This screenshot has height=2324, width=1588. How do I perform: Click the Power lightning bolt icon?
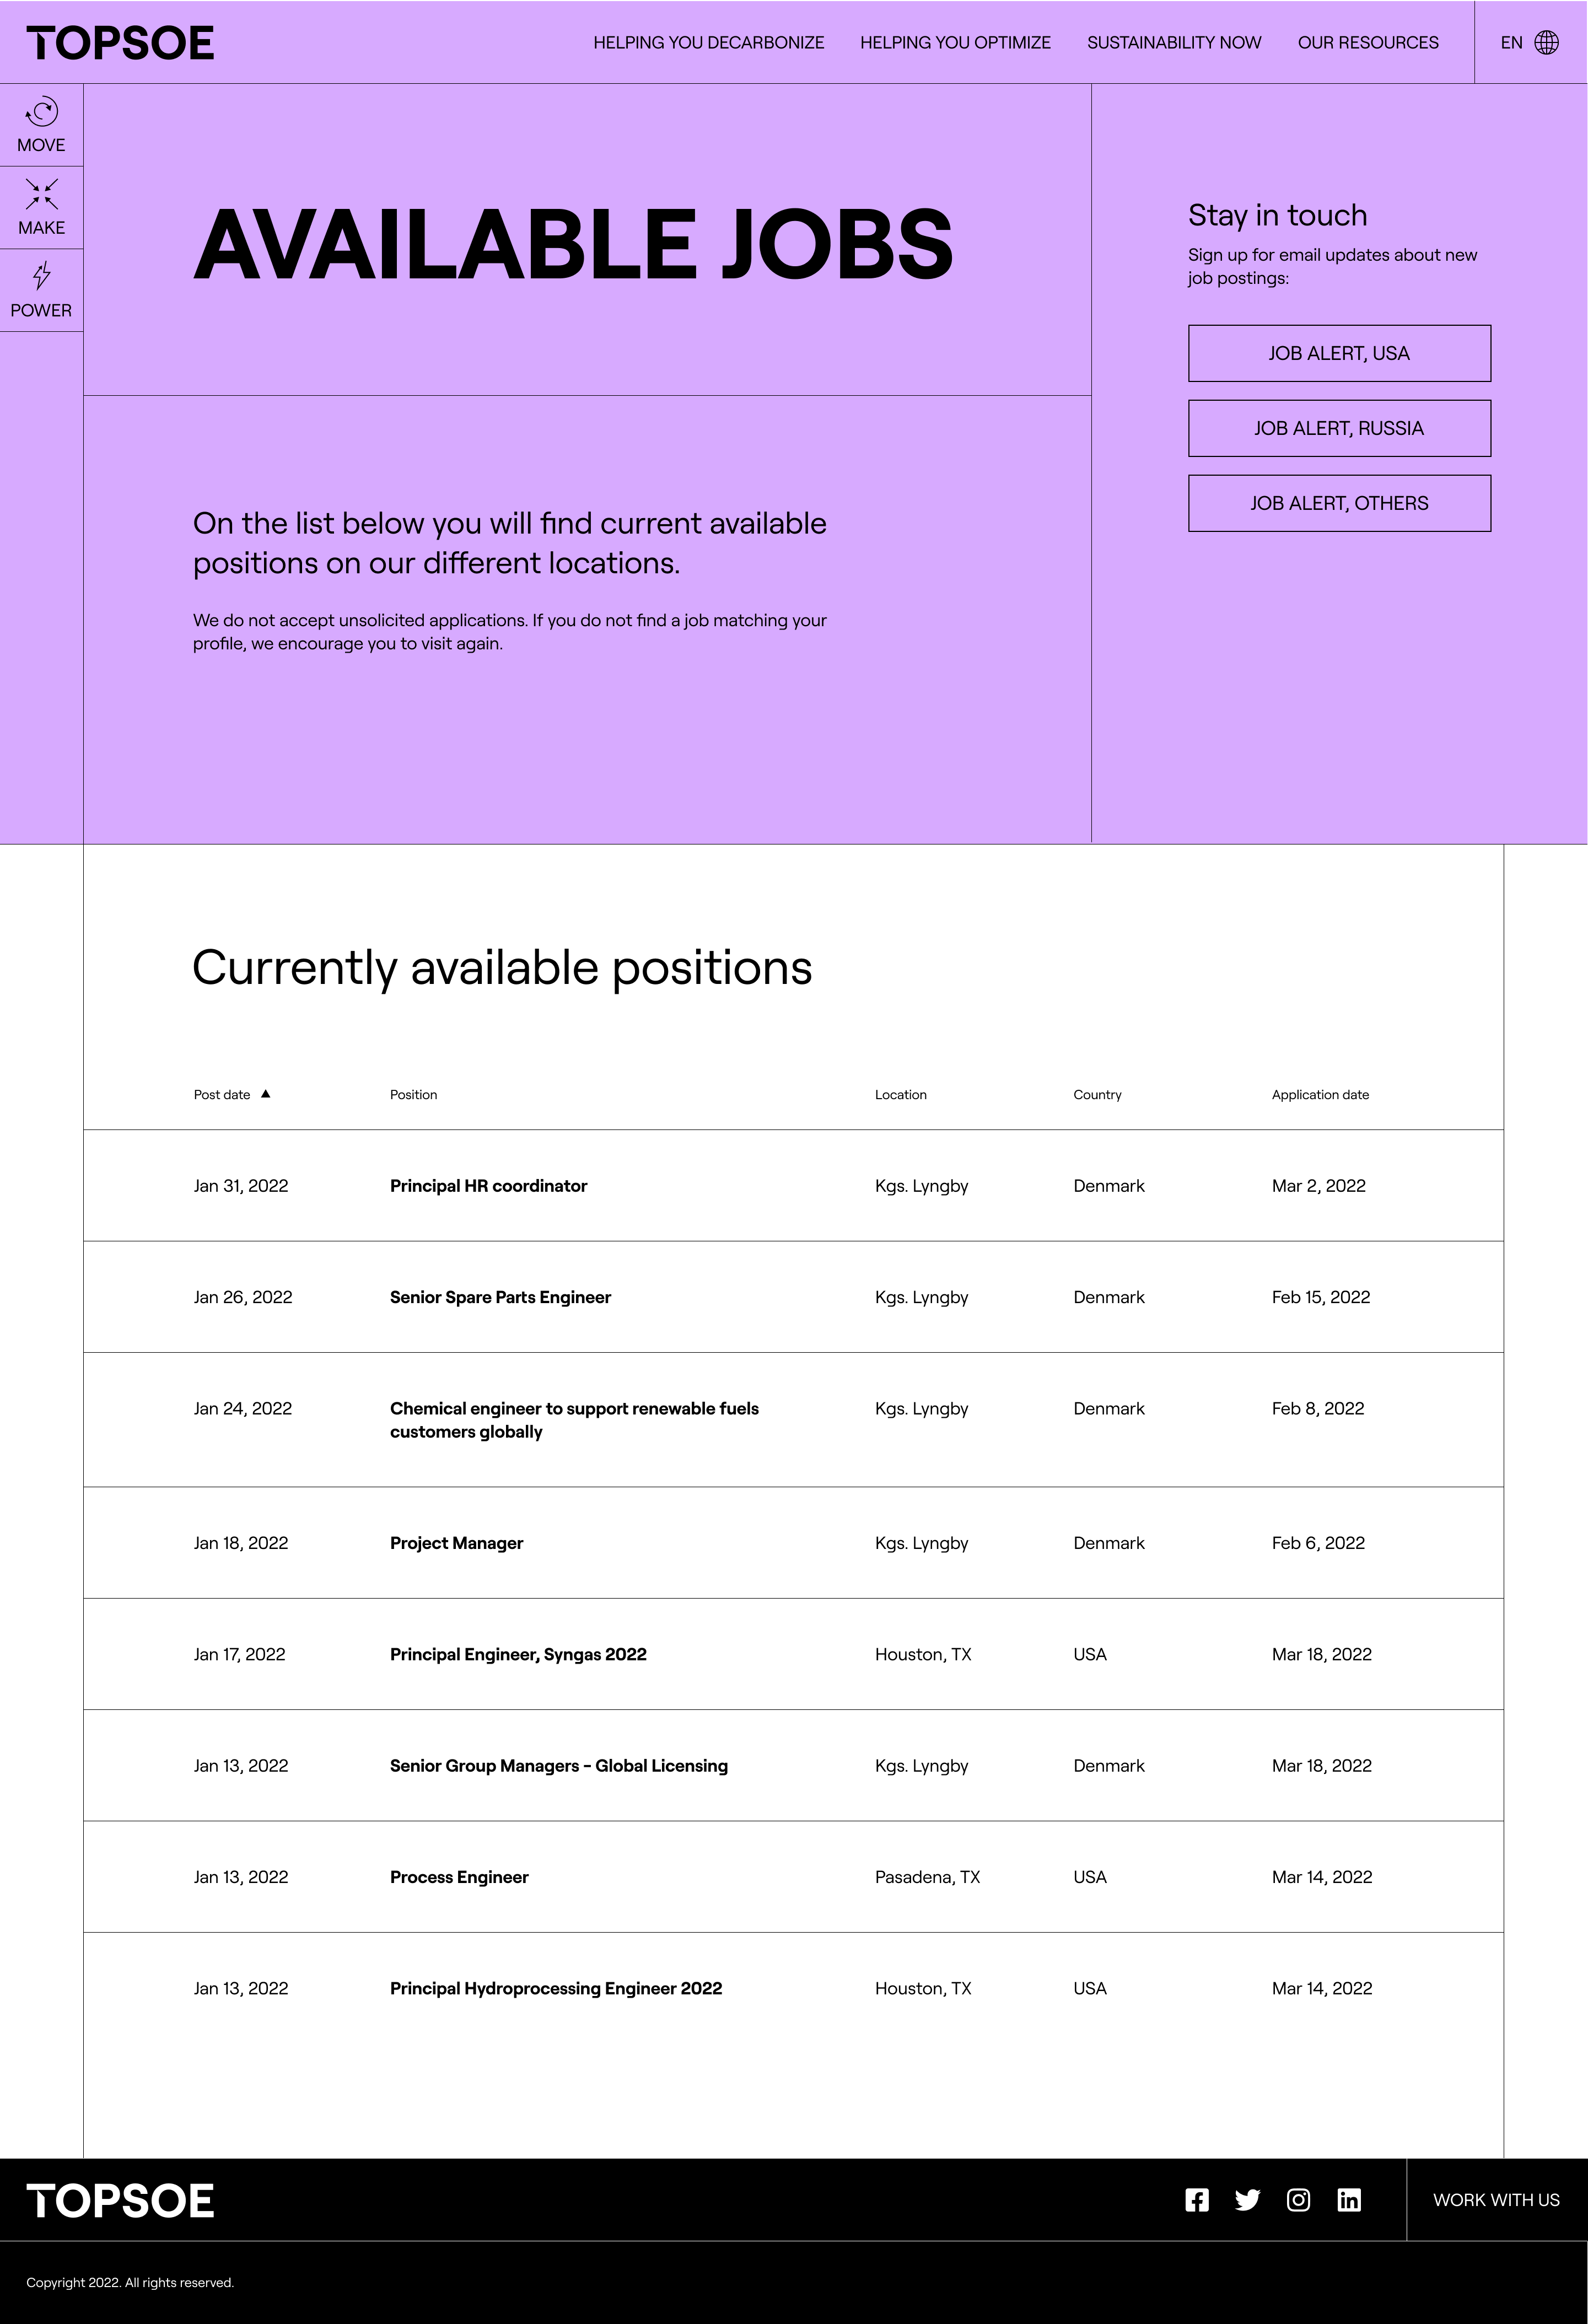click(41, 276)
